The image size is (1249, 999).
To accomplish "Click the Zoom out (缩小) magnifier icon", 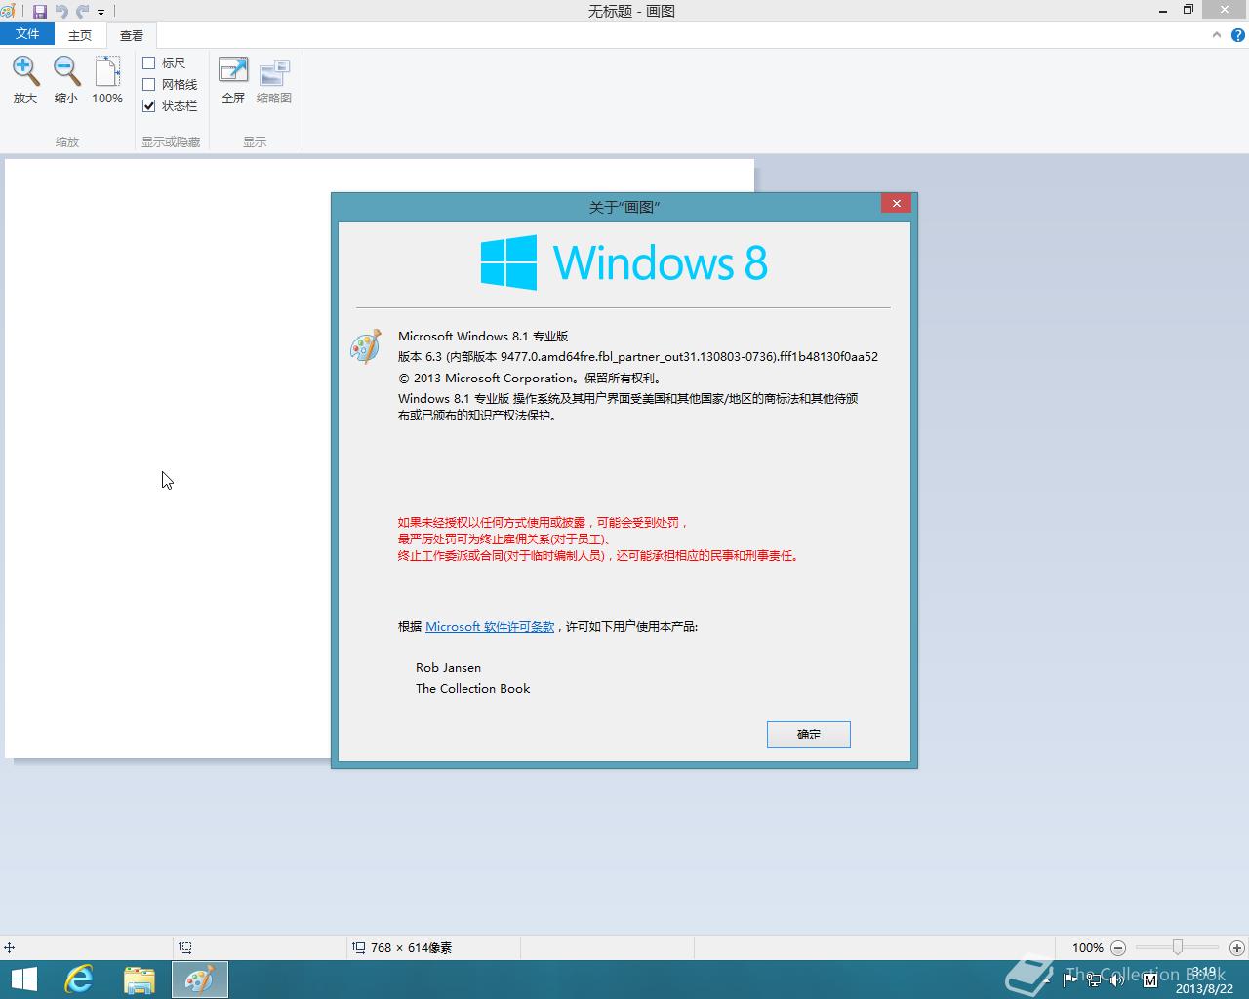I will (66, 71).
